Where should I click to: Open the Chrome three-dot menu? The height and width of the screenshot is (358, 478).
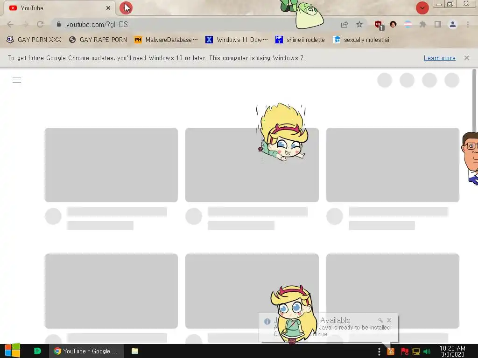click(x=468, y=24)
